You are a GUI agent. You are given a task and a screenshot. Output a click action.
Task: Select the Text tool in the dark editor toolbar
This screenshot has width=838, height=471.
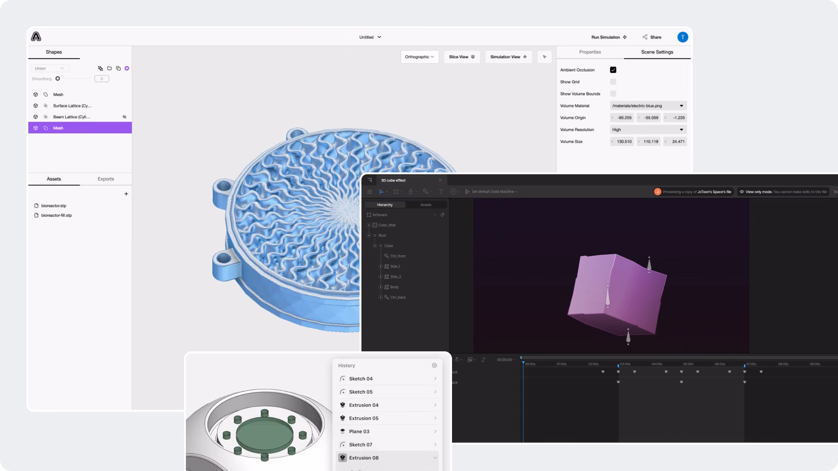tap(441, 192)
